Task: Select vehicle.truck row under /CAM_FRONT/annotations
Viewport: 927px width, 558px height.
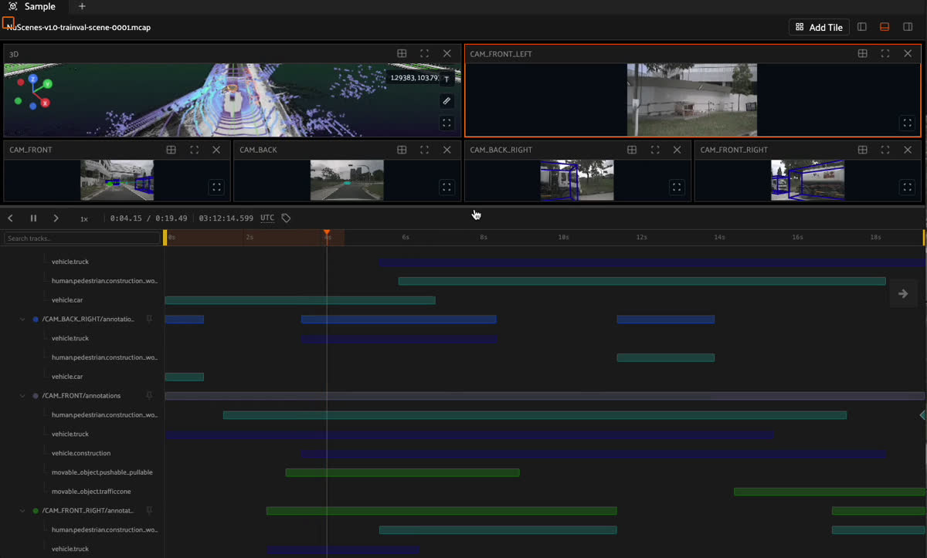Action: 70,434
